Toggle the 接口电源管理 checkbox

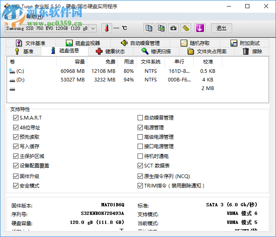[140, 147]
